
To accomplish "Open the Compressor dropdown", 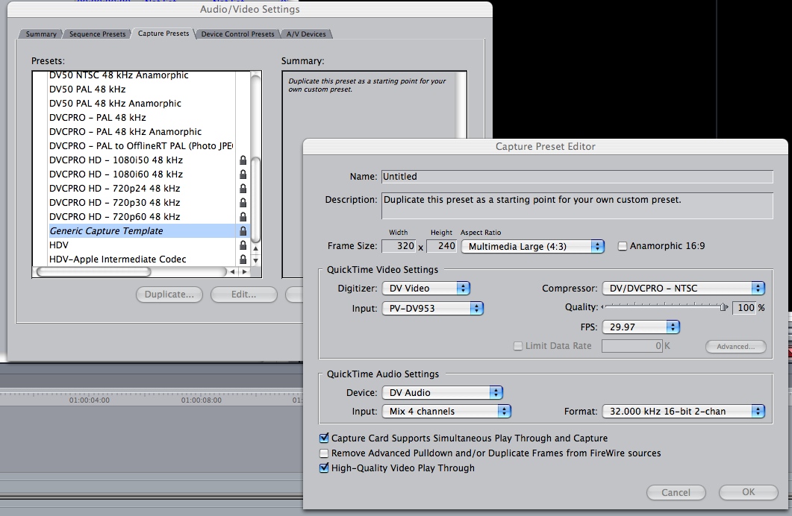I will pos(683,288).
